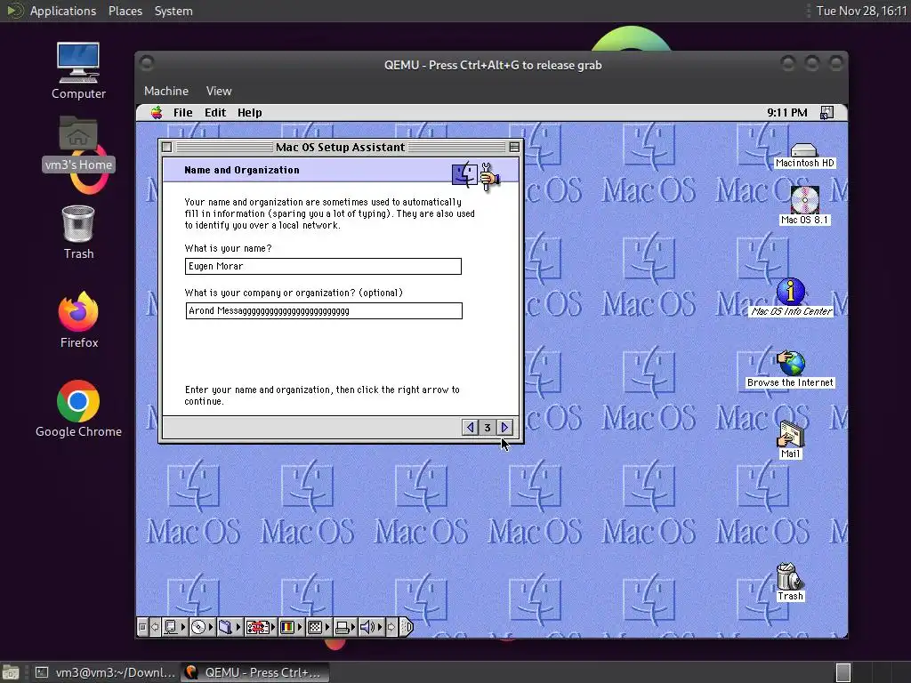
Task: Open the Mac OS File menu
Action: [x=182, y=113]
